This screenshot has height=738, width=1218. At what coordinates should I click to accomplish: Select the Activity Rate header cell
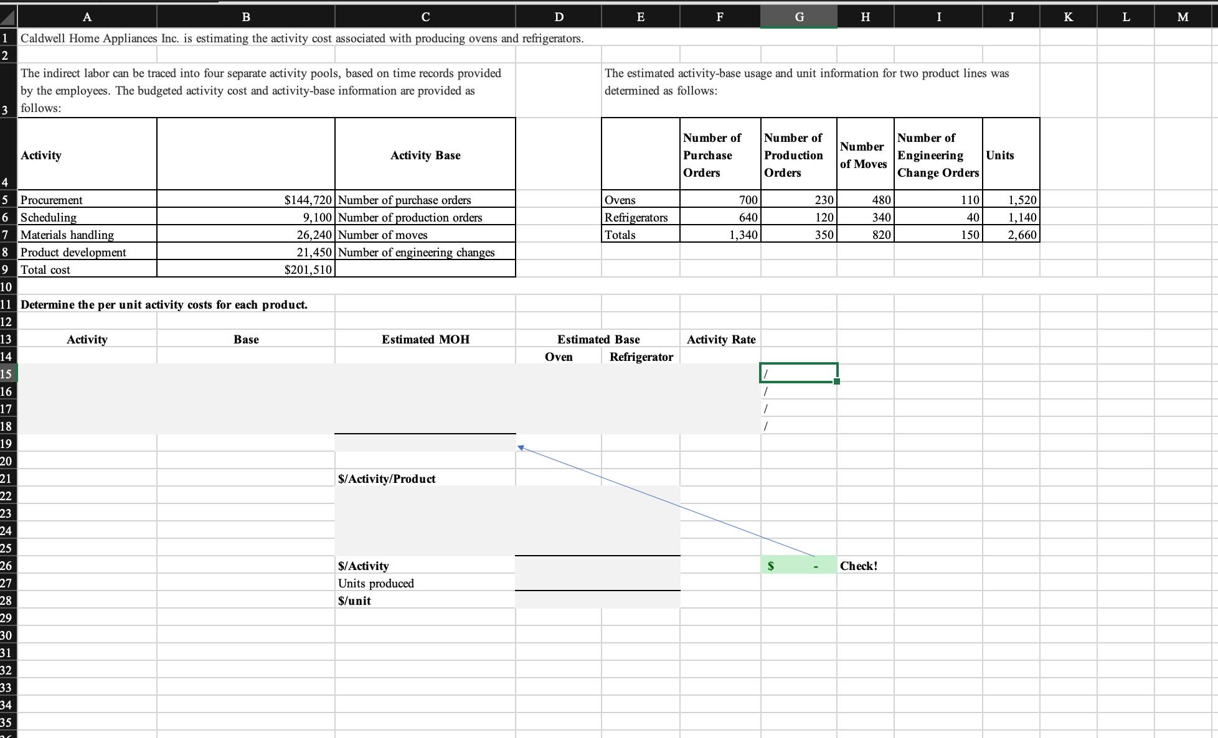click(x=719, y=339)
